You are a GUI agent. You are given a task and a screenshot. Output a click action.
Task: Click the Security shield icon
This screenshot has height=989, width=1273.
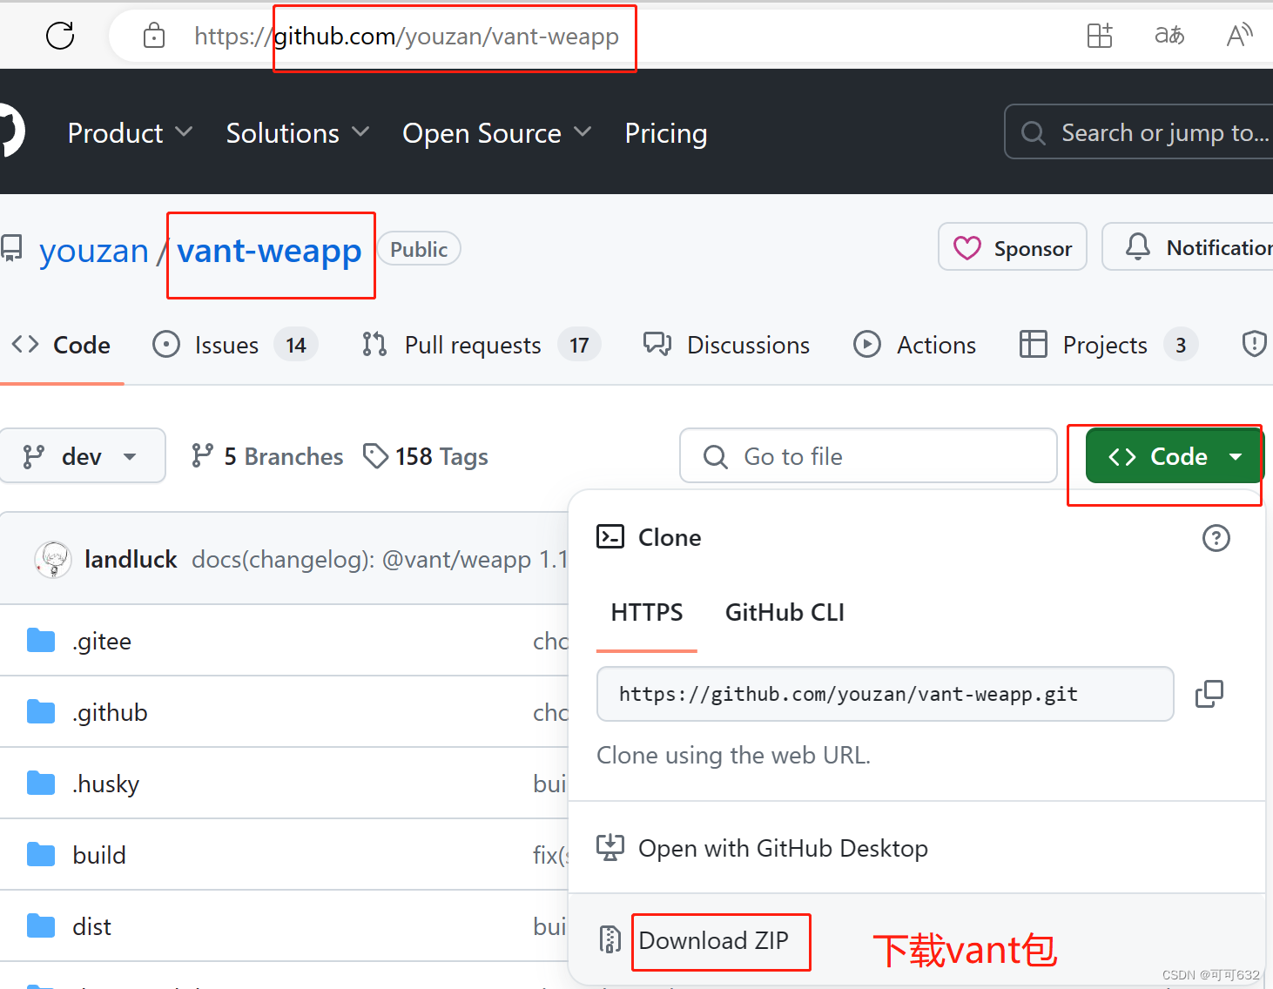[x=1254, y=345]
